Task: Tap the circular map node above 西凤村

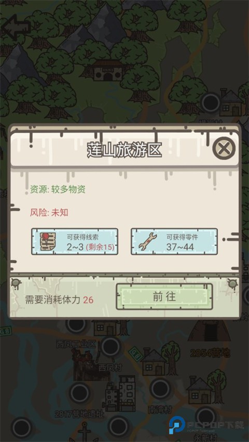Action: point(110,347)
